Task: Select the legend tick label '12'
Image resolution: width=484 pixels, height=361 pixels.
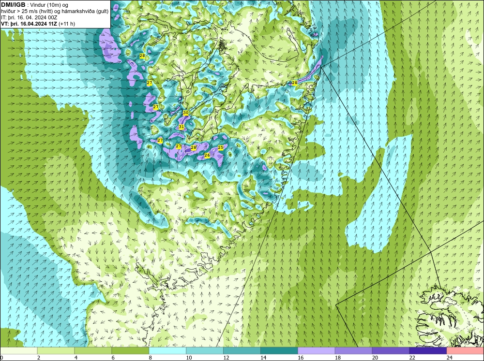Action: tap(226, 358)
